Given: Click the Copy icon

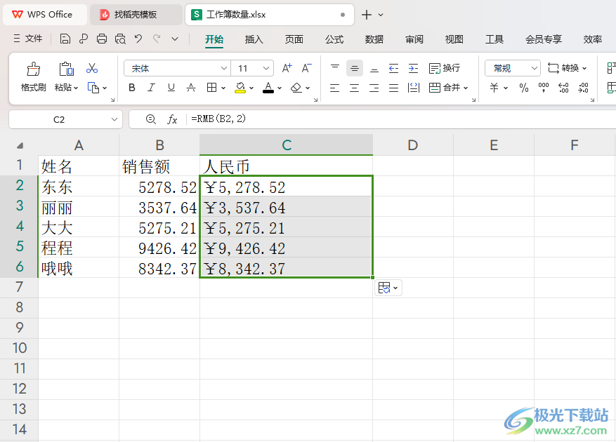Looking at the screenshot, I should click(93, 88).
